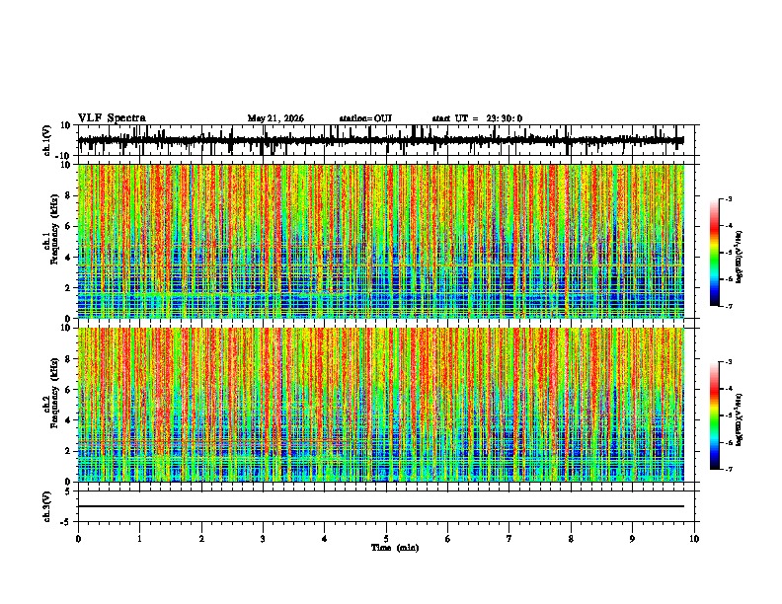
Task: Click the Time (min) axis label
Action: [x=395, y=548]
